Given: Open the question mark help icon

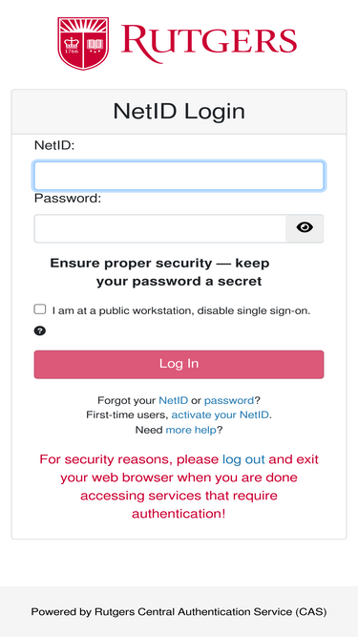Looking at the screenshot, I should 40,331.
